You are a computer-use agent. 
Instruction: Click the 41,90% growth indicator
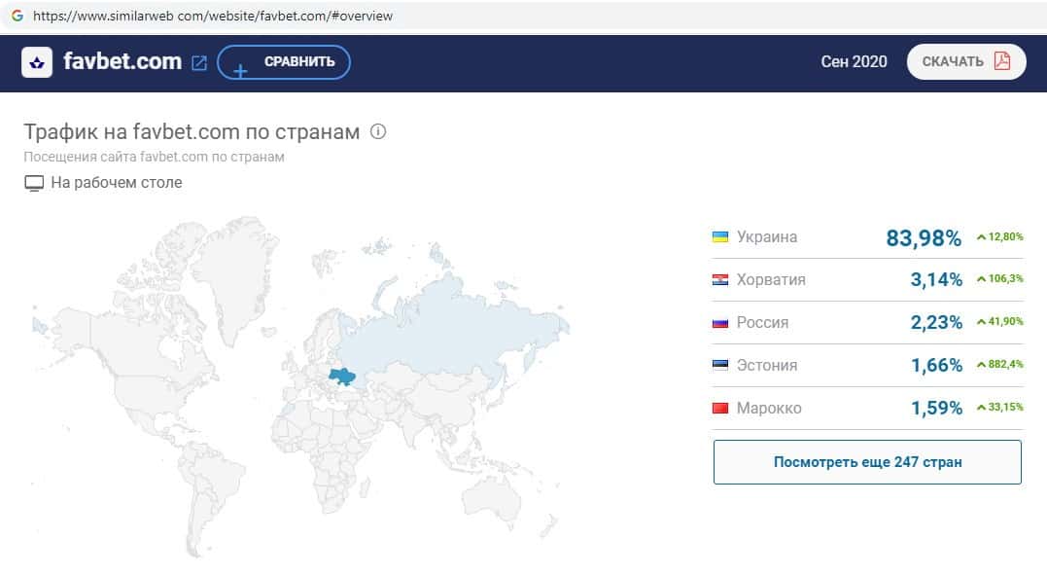(999, 322)
